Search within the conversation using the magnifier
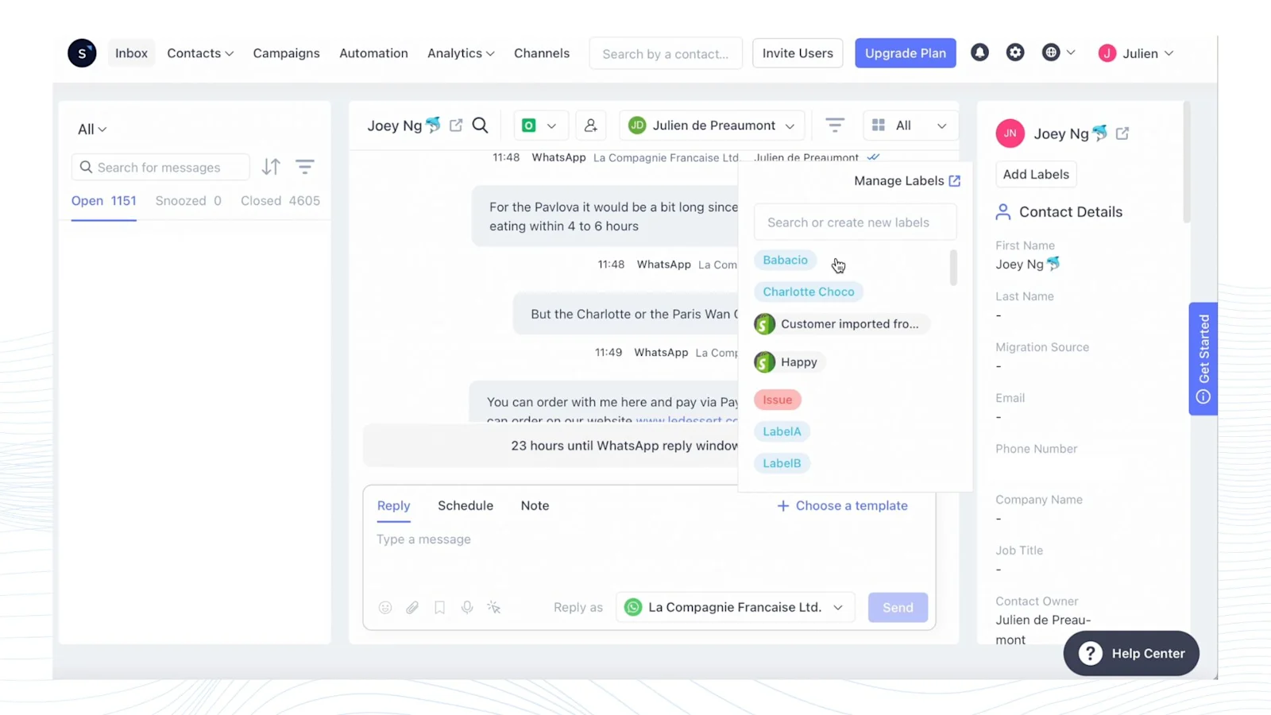 (x=480, y=125)
